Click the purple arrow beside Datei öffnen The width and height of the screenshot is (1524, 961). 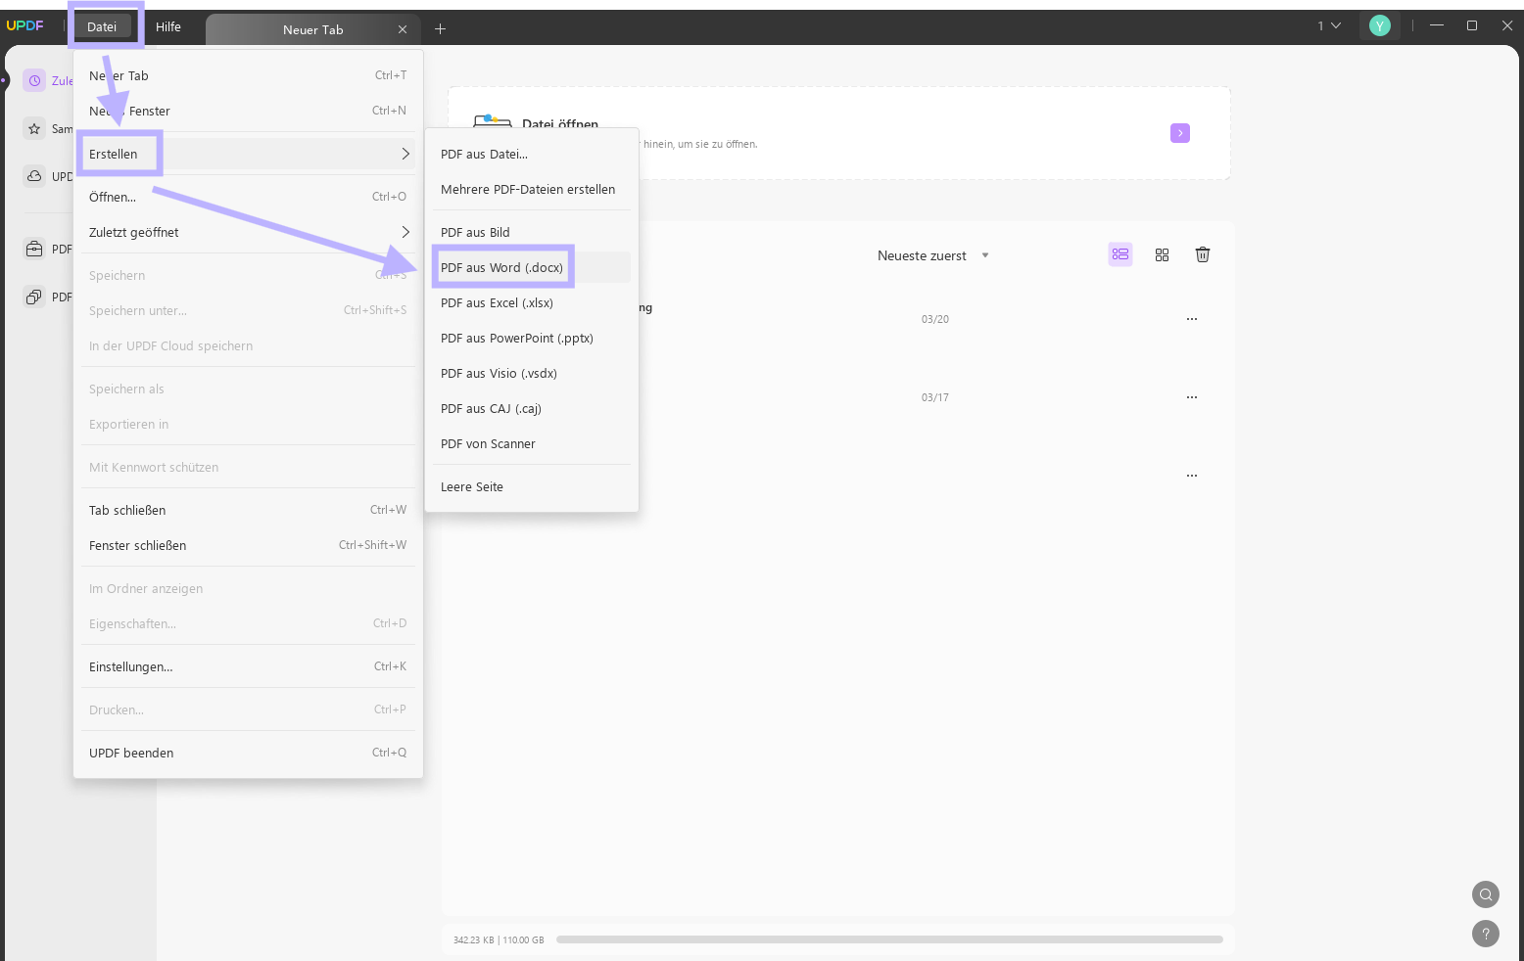[1180, 132]
